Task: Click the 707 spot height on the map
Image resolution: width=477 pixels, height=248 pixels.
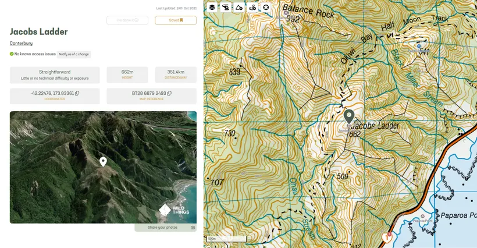Action: point(217,182)
